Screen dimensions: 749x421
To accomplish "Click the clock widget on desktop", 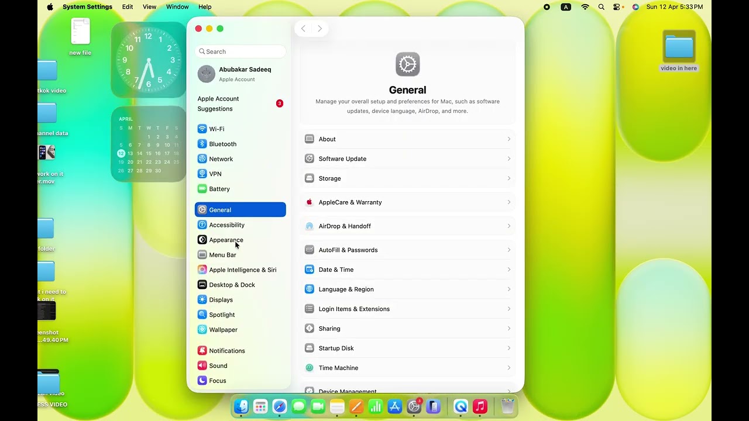I will pyautogui.click(x=149, y=60).
